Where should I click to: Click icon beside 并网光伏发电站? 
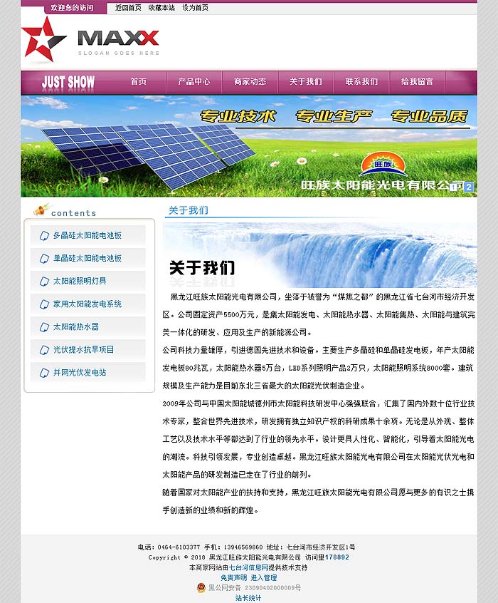pyautogui.click(x=45, y=373)
